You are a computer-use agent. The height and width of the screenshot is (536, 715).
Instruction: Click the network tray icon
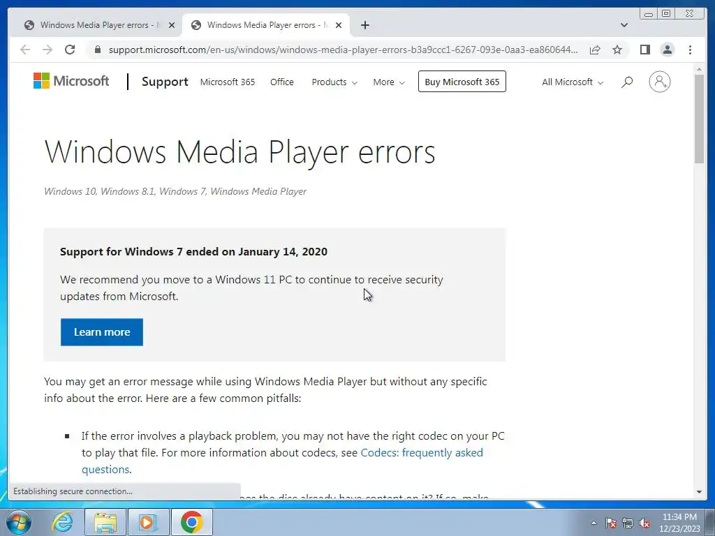(628, 523)
